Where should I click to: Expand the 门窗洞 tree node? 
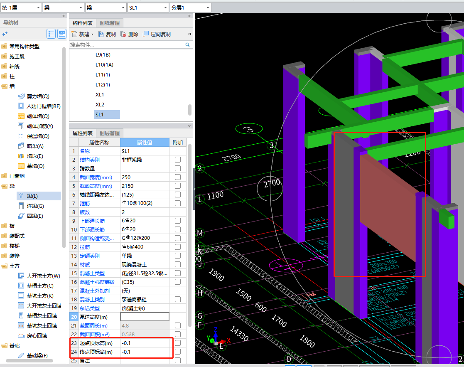[4, 176]
